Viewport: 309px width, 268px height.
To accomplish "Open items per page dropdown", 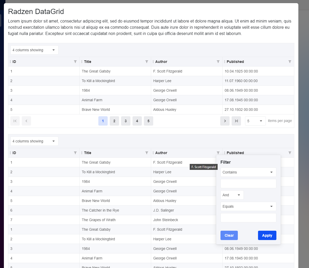I will pyautogui.click(x=255, y=121).
